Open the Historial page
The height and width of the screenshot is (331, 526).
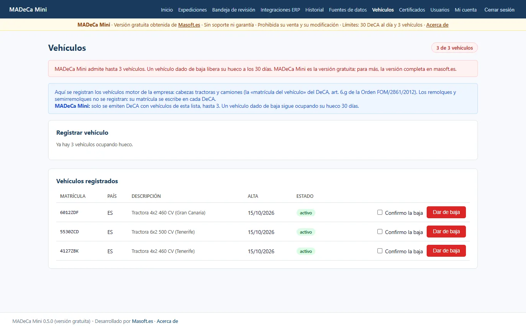pos(315,10)
